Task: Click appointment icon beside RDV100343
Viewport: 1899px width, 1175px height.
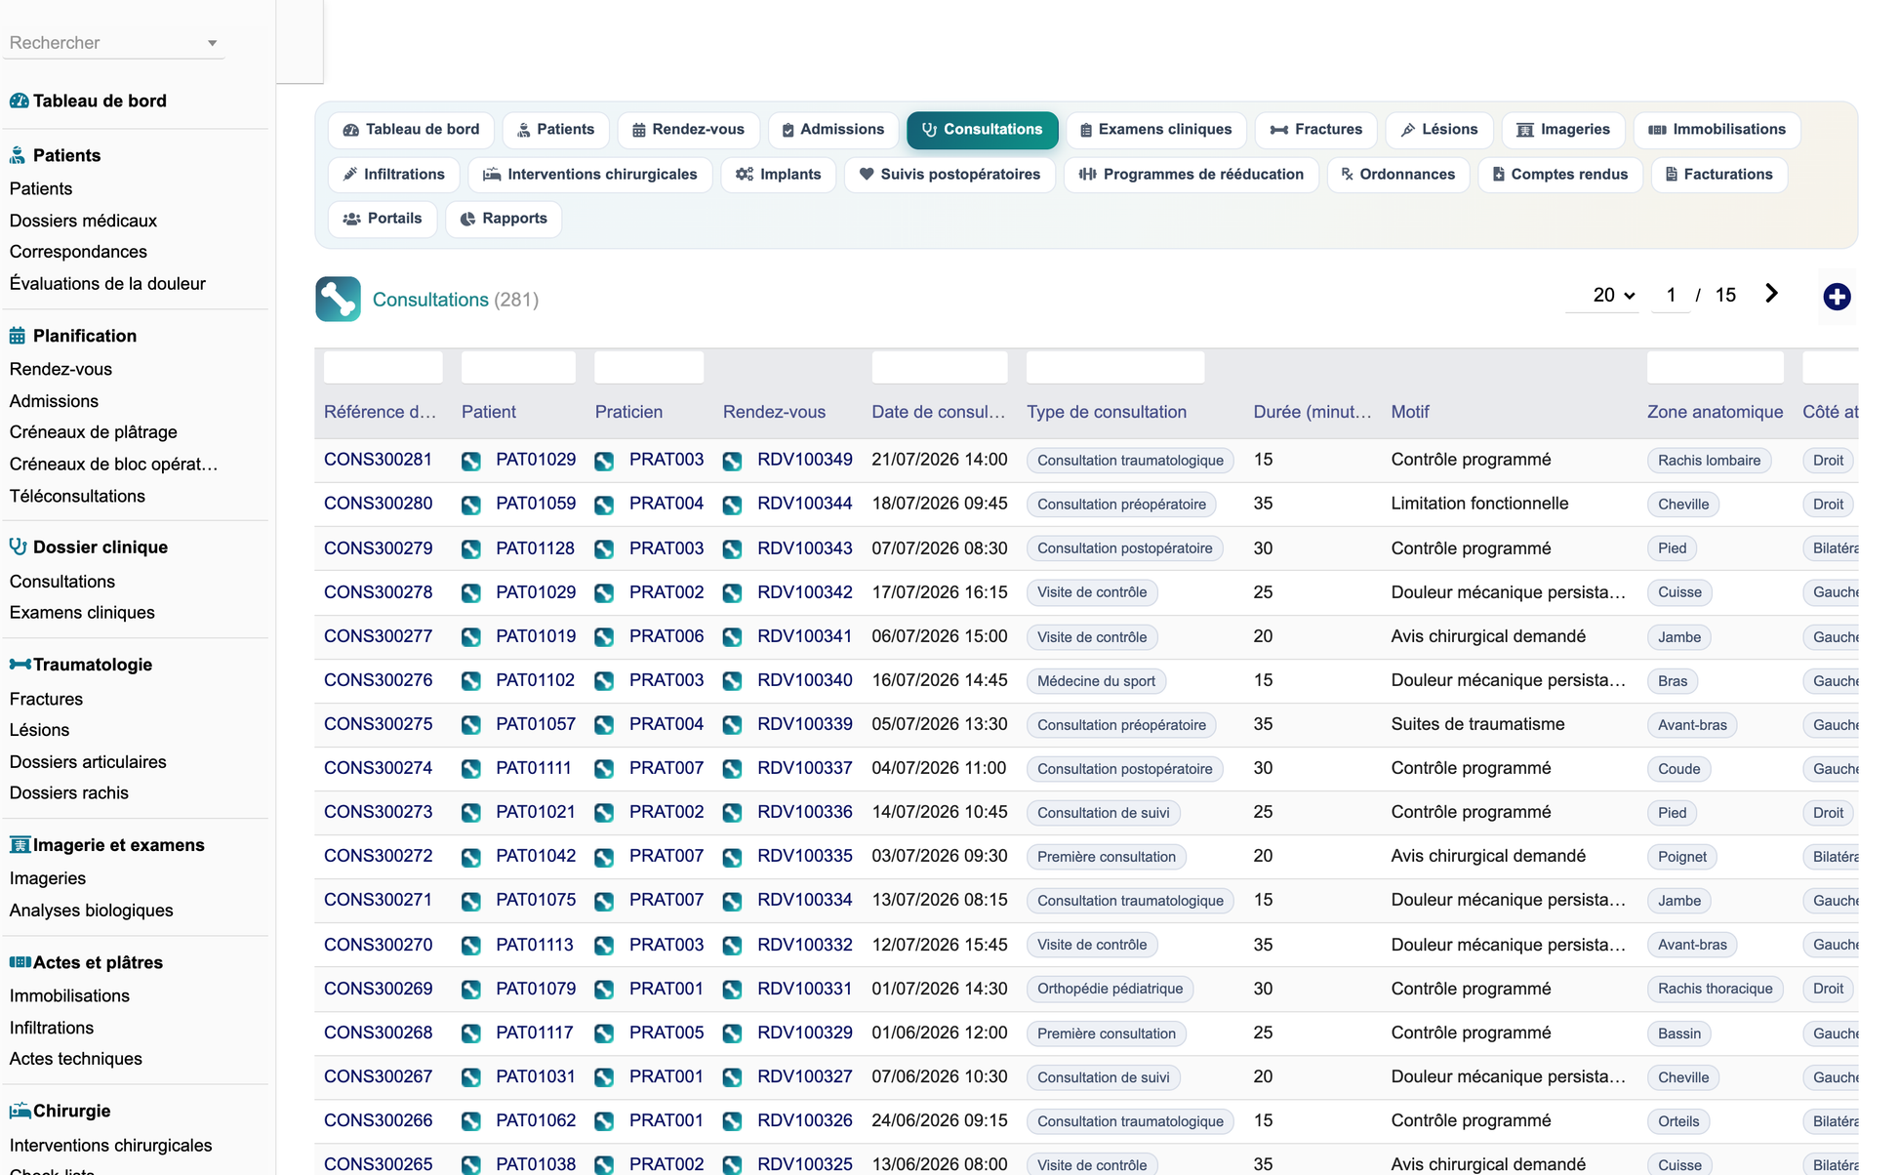Action: click(732, 548)
